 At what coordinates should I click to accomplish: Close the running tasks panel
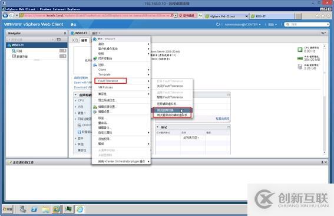click(x=326, y=162)
